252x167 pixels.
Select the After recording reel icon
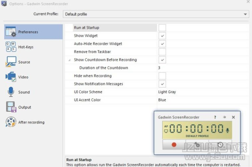pos(11,122)
